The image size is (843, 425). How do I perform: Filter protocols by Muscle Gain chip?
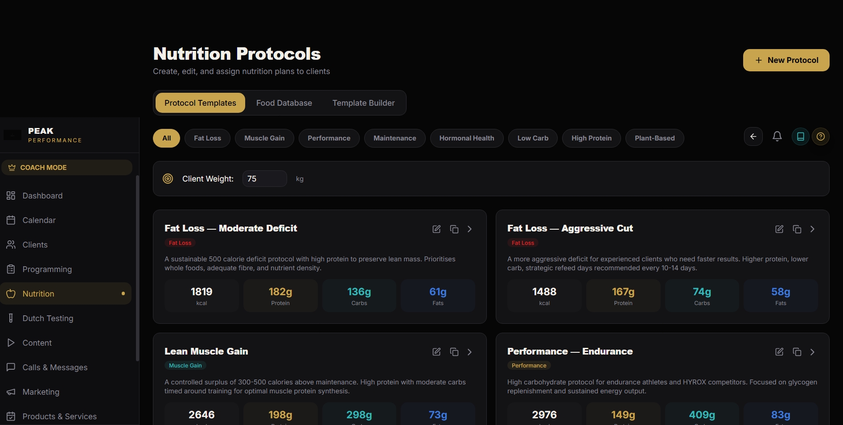[x=264, y=138]
